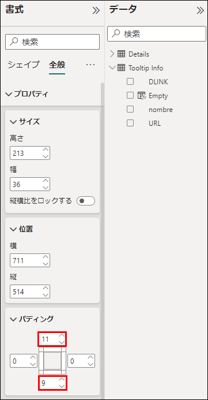
Task: Click the Details table icon
Action: pyautogui.click(x=121, y=54)
